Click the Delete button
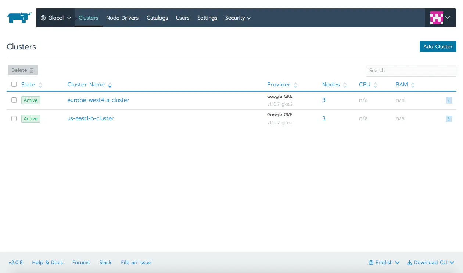The image size is (463, 273). coord(23,70)
